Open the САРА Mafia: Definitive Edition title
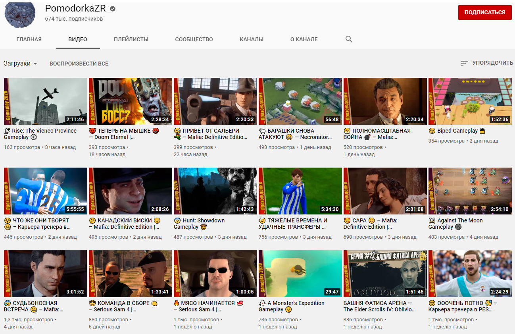 tap(371, 224)
